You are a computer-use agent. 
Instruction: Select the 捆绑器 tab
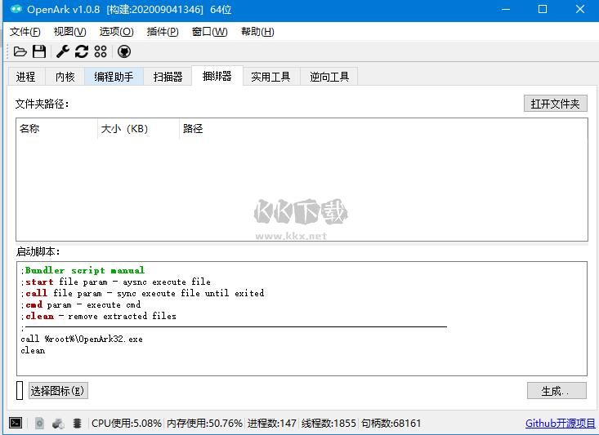(217, 76)
